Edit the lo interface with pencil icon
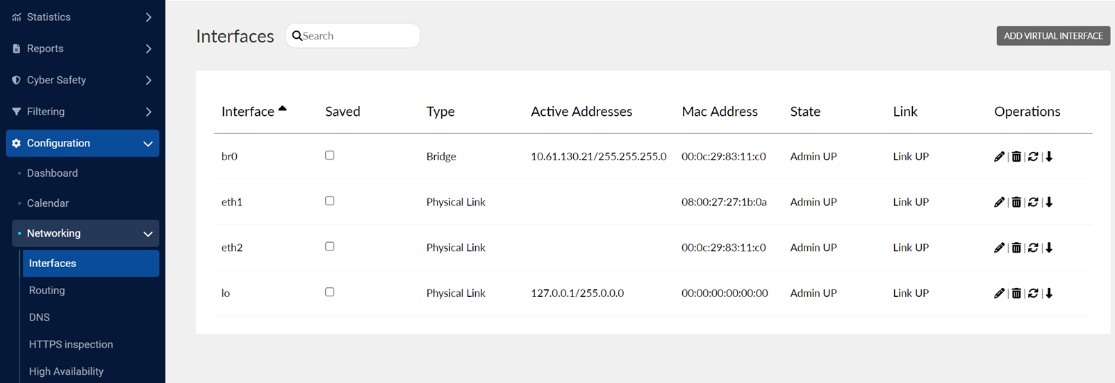This screenshot has height=383, width=1115. (x=999, y=293)
